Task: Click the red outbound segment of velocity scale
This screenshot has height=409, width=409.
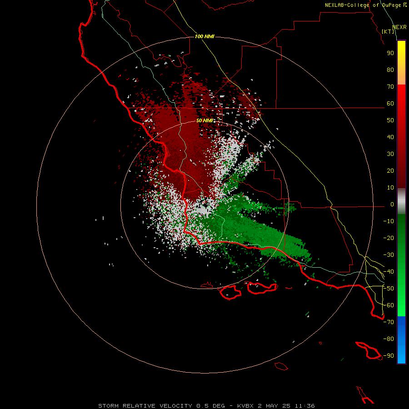Action: (401, 136)
